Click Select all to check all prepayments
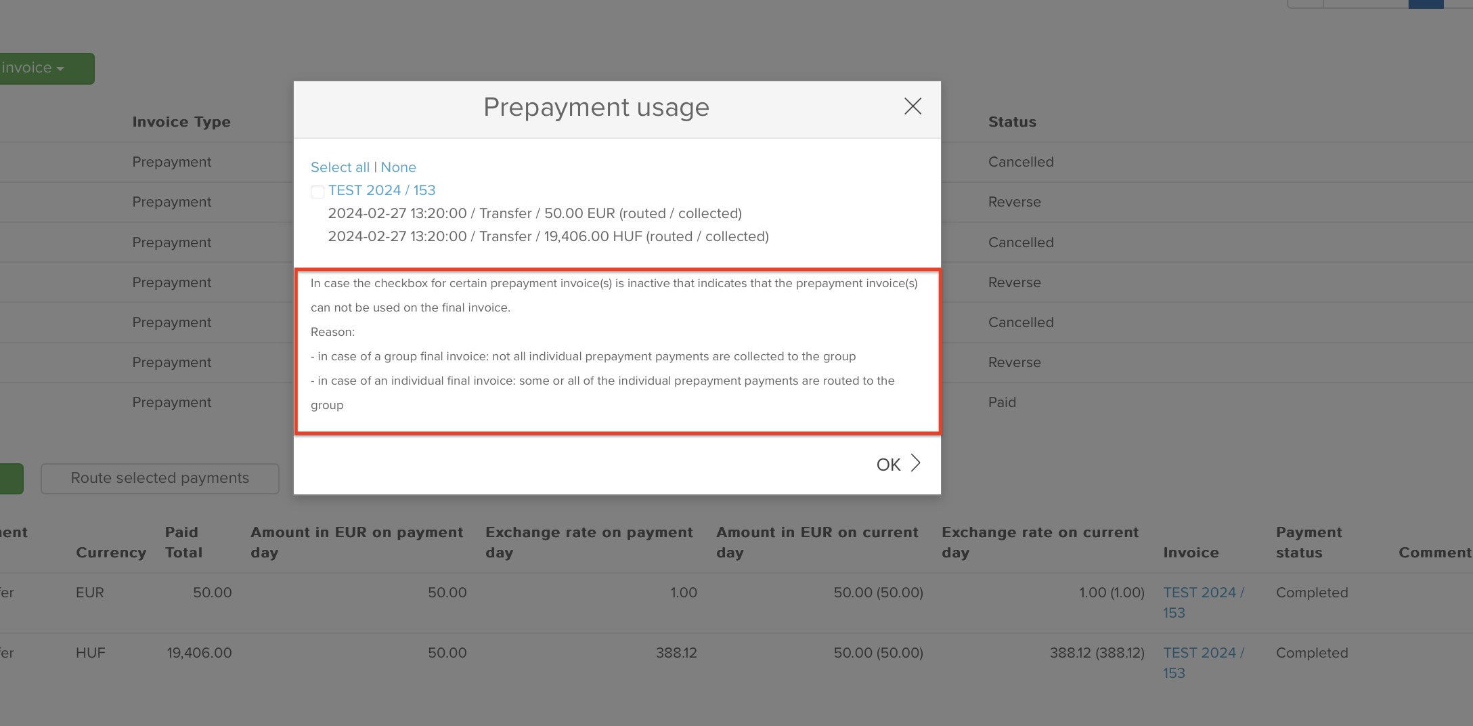This screenshot has height=726, width=1473. tap(340, 167)
